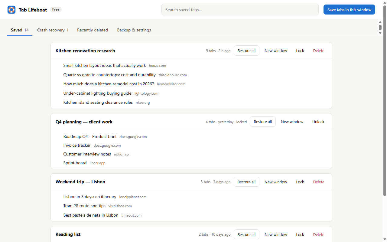Unlock the Q4 planning group
387x242 pixels.
[318, 122]
